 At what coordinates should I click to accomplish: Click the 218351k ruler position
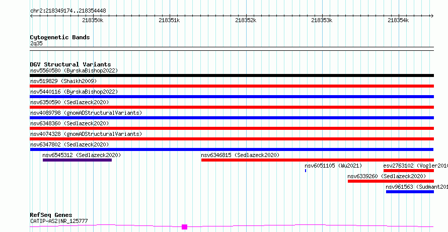169,20
